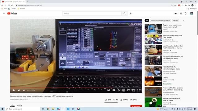The width and height of the screenshot is (198, 111).
Task: Click the ProfAid channel avatar
Action: 13,106
